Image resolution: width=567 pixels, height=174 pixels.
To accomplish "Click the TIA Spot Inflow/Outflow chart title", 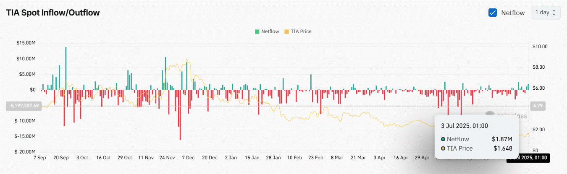I will point(52,13).
